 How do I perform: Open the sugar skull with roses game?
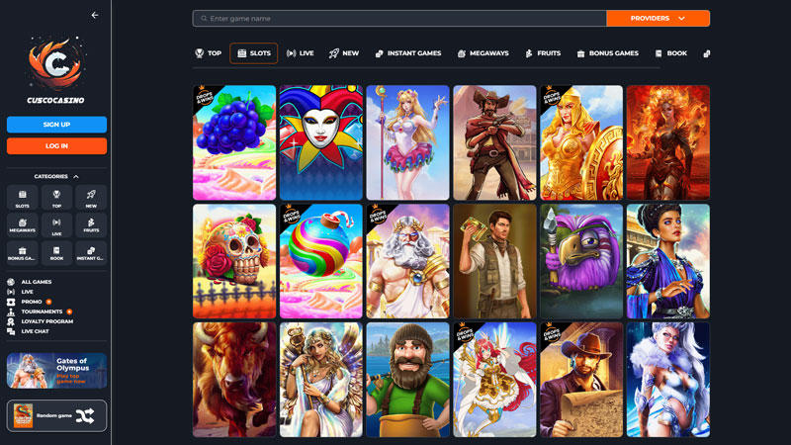click(234, 261)
